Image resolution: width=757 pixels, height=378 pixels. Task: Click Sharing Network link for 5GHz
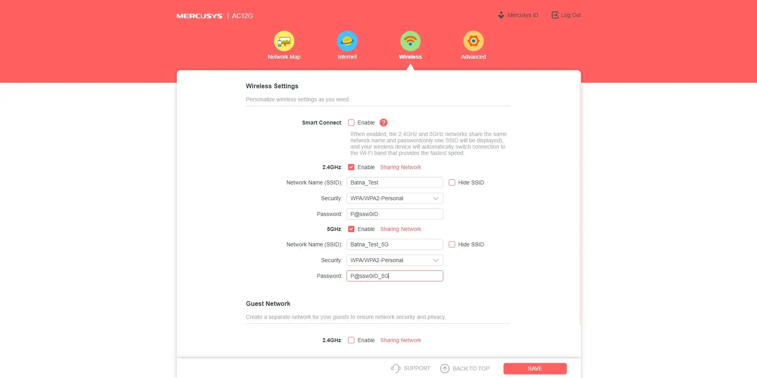(x=400, y=229)
